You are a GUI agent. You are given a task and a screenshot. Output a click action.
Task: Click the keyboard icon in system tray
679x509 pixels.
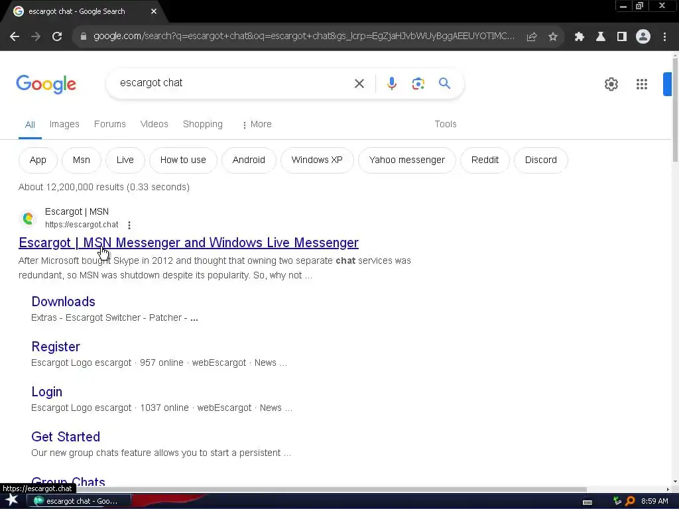[587, 502]
